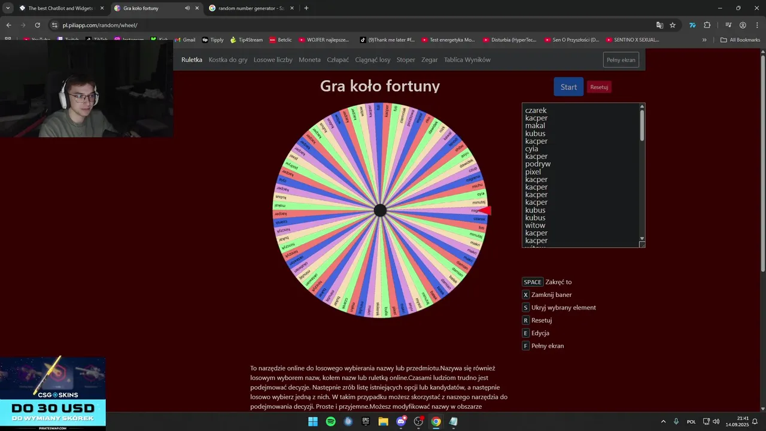Viewport: 766px width, 431px height.
Task: Mute audio icon on Gra koło fortuny tab
Action: [x=187, y=8]
